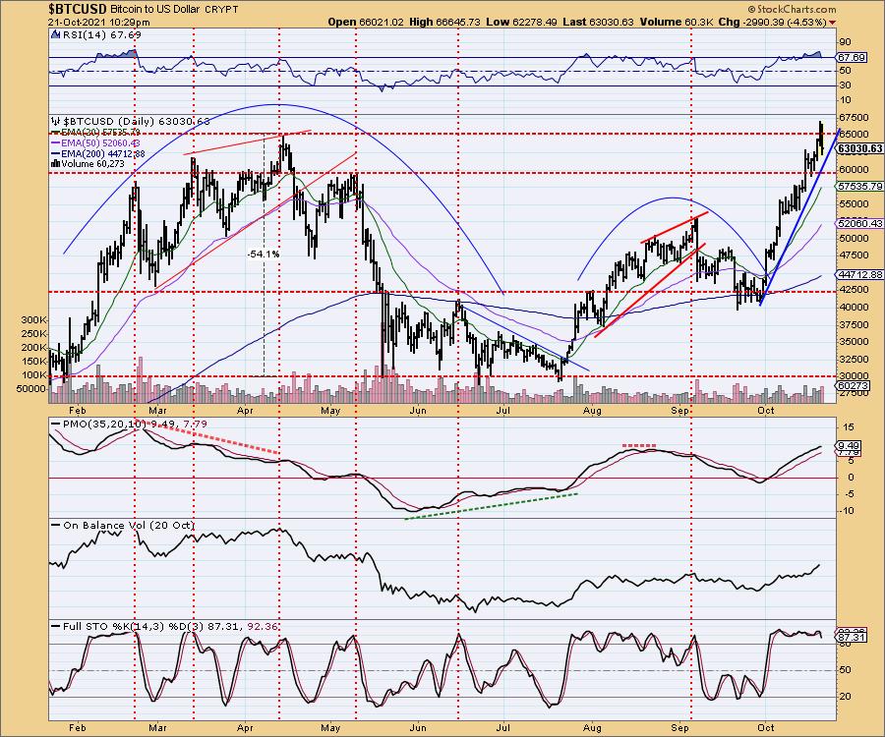Click the red down-arrow change indicator
The width and height of the screenshot is (885, 737).
833,24
